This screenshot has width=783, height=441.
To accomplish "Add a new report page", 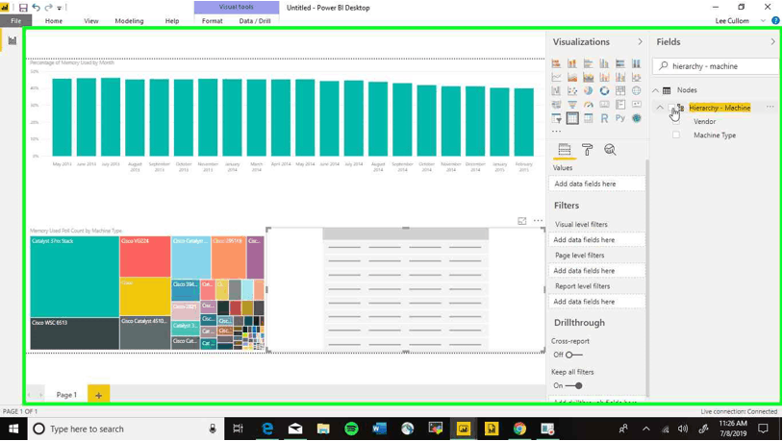I will coord(98,395).
